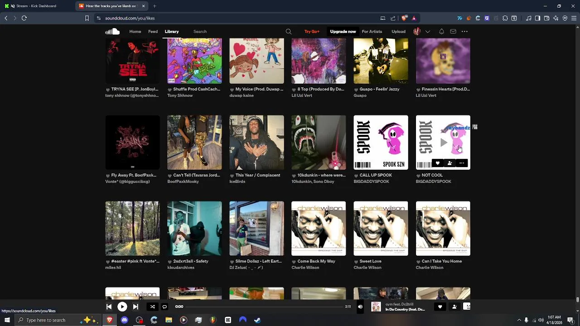
Task: Open the taskbar volume icon
Action: point(541,320)
